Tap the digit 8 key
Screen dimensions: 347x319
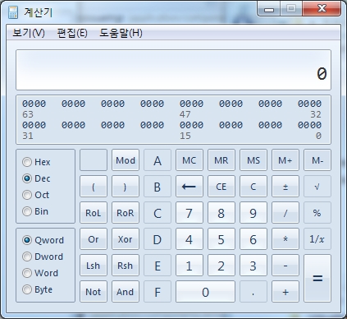click(221, 213)
